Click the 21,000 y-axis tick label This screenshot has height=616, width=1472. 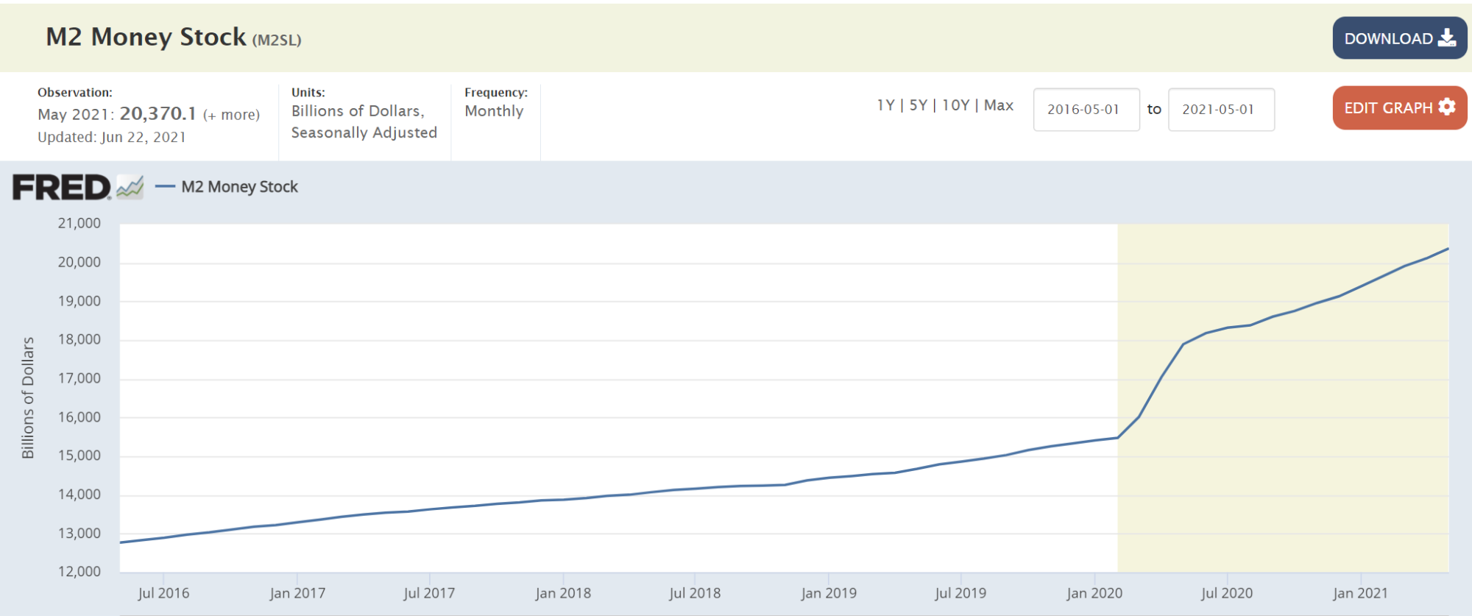pyautogui.click(x=79, y=223)
